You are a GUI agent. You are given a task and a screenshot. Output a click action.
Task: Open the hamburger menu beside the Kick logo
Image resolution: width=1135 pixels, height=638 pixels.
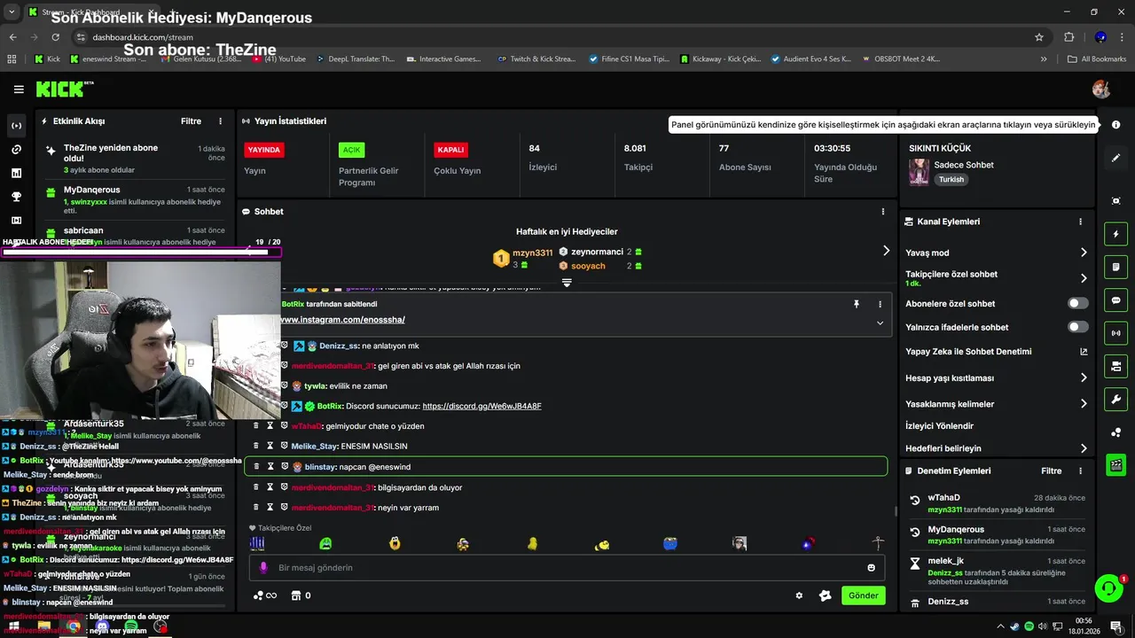(19, 89)
